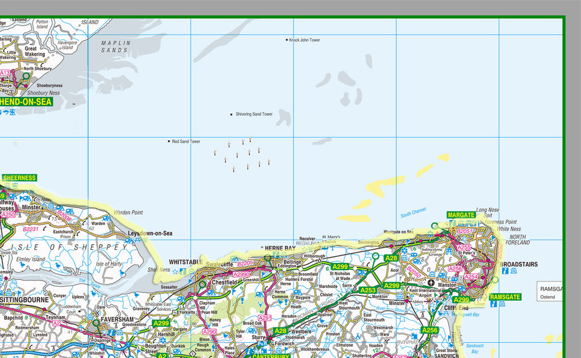Screen dimensions: 581x358
Task: Click the A28 road shield near Westbere
Action: (x=279, y=330)
